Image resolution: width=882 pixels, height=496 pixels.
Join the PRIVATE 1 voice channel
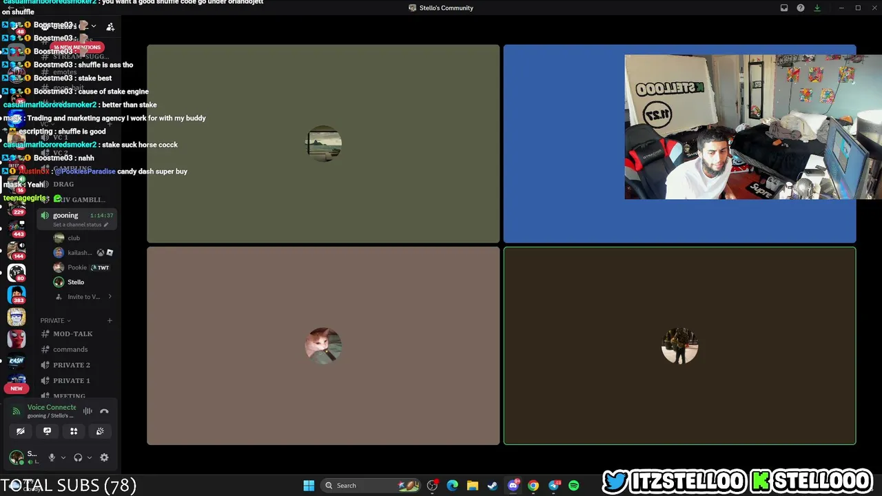click(x=76, y=380)
